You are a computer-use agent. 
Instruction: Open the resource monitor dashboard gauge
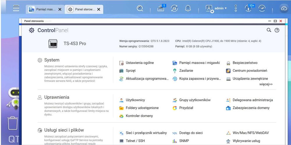point(262,8)
